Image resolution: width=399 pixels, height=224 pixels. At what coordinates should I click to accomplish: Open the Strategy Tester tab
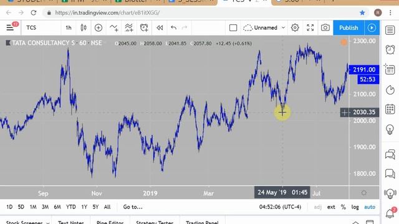[x=155, y=222]
